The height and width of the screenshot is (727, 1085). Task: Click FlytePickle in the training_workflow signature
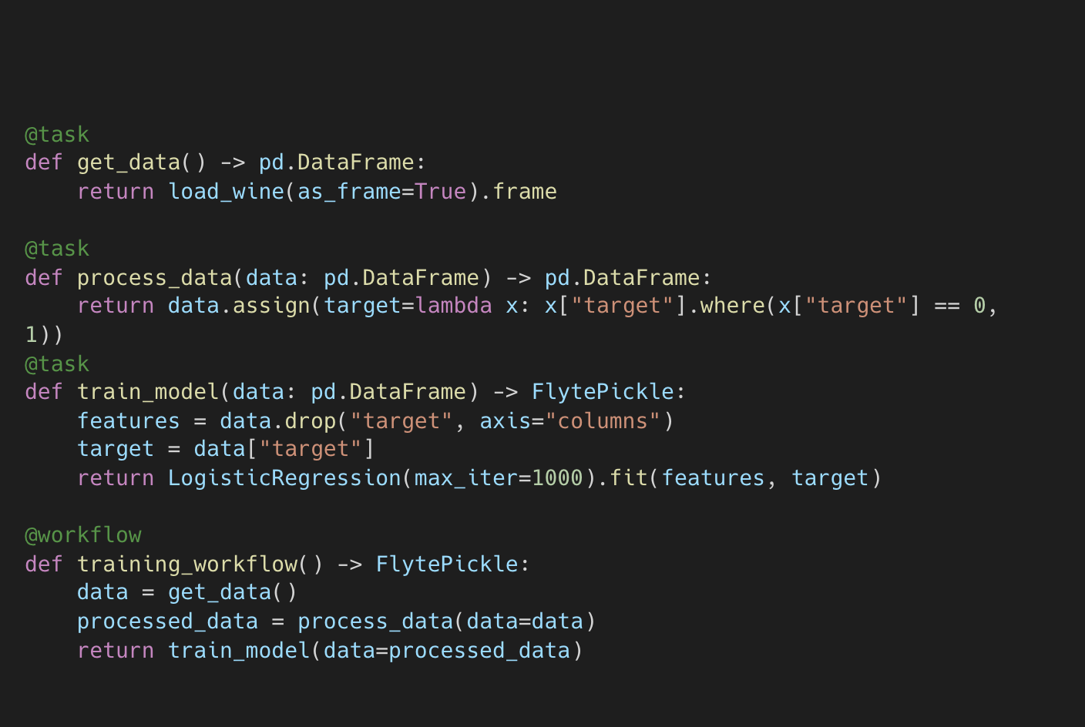[x=447, y=565]
